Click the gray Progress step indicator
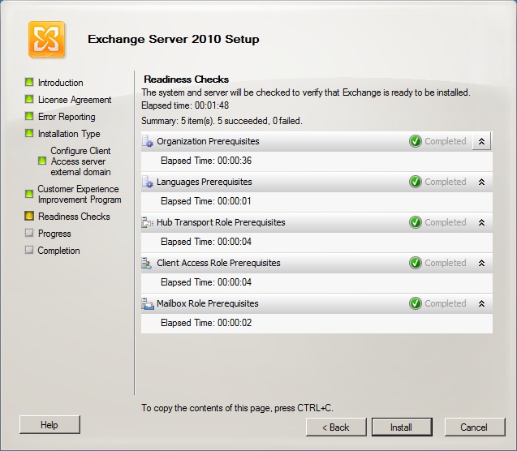Viewport: 517px width, 451px height. tap(29, 233)
